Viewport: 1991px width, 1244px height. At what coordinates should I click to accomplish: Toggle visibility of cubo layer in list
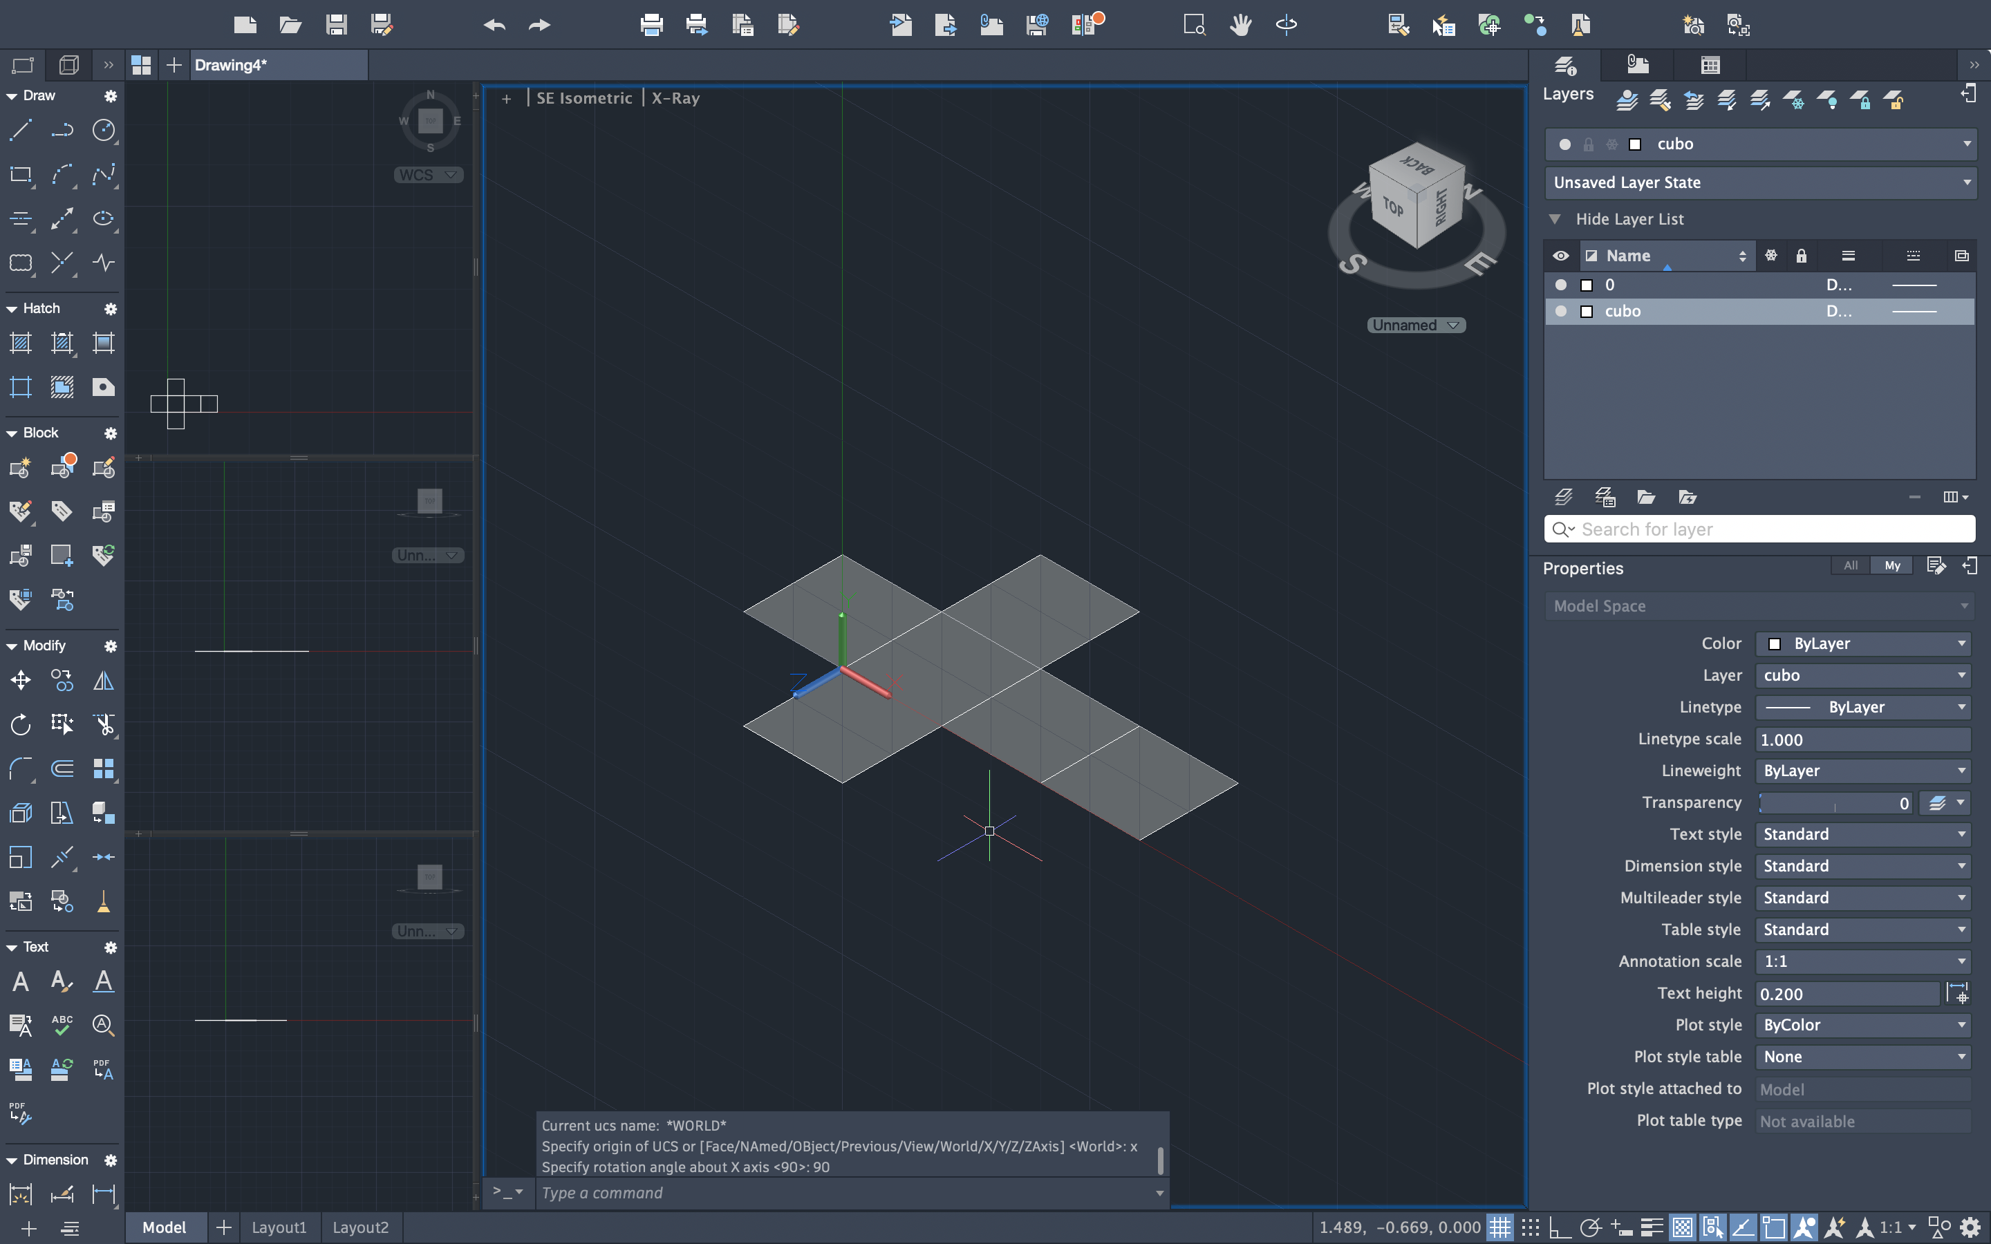click(1561, 311)
